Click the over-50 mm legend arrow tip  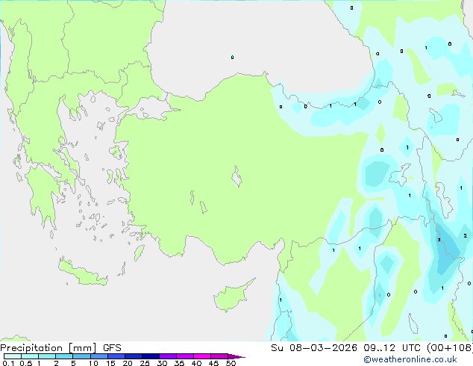pos(236,356)
